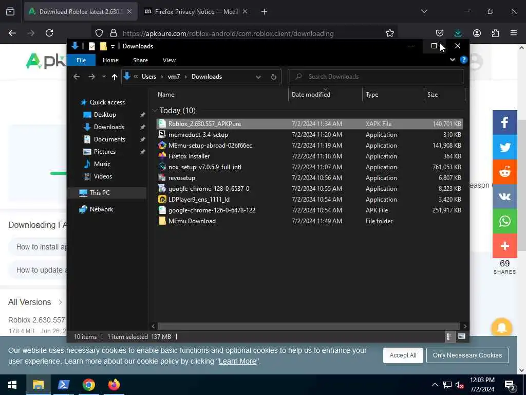Select the Firefox Installer file
The width and height of the screenshot is (526, 395).
(x=309, y=156)
